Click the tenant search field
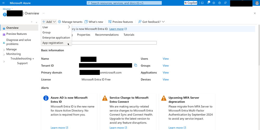 click(114, 43)
